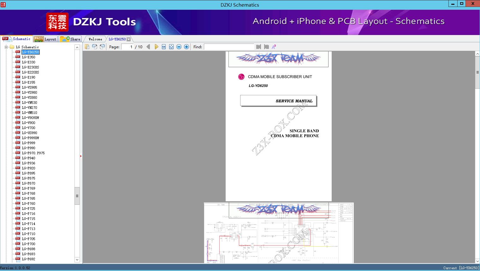Click tree scrollbar down arrow

coord(77,260)
